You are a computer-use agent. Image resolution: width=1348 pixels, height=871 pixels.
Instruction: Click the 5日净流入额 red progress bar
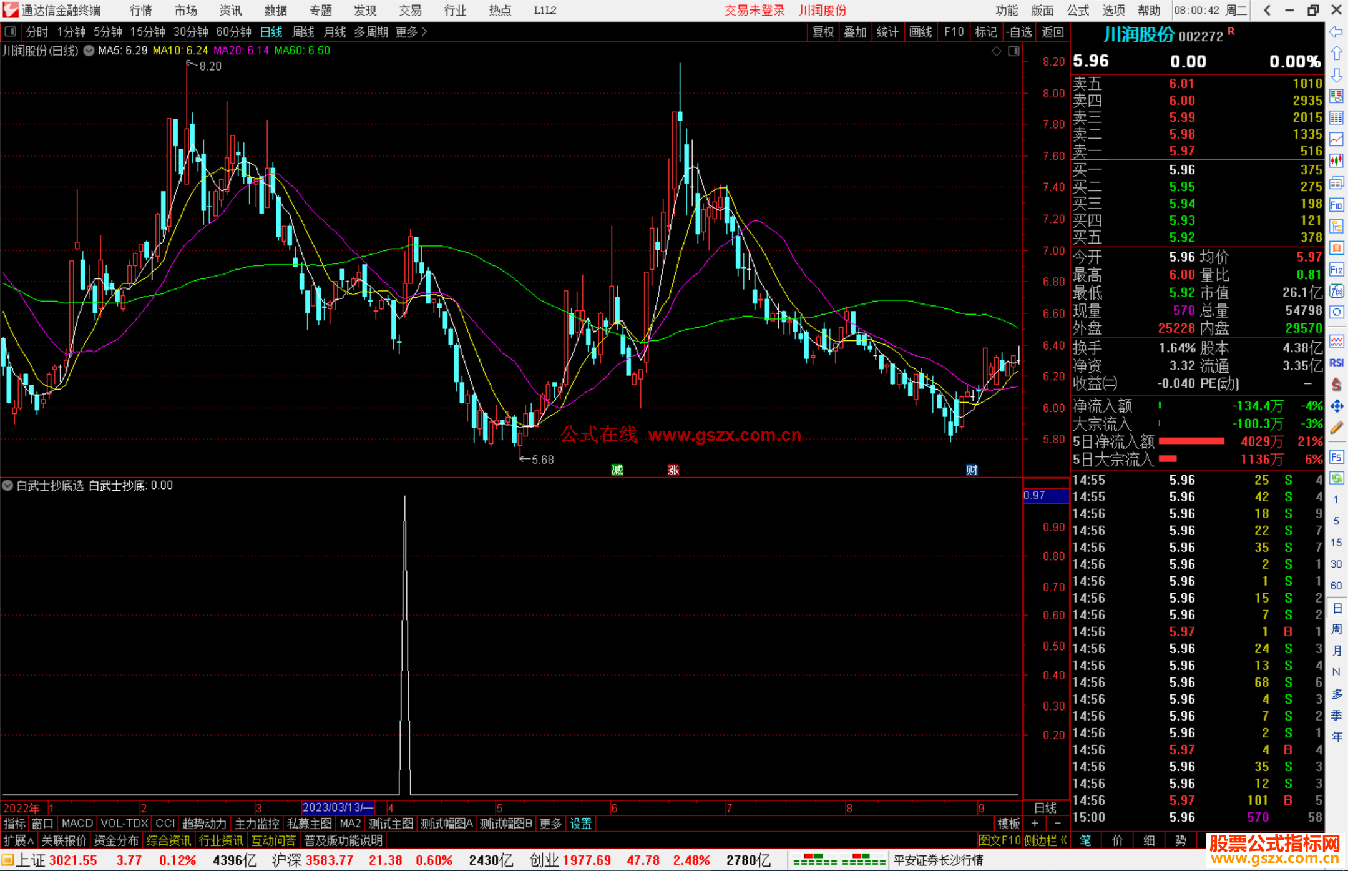point(1191,441)
